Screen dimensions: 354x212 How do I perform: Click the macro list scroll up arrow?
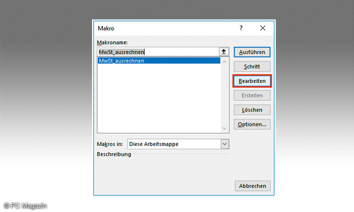click(x=224, y=62)
